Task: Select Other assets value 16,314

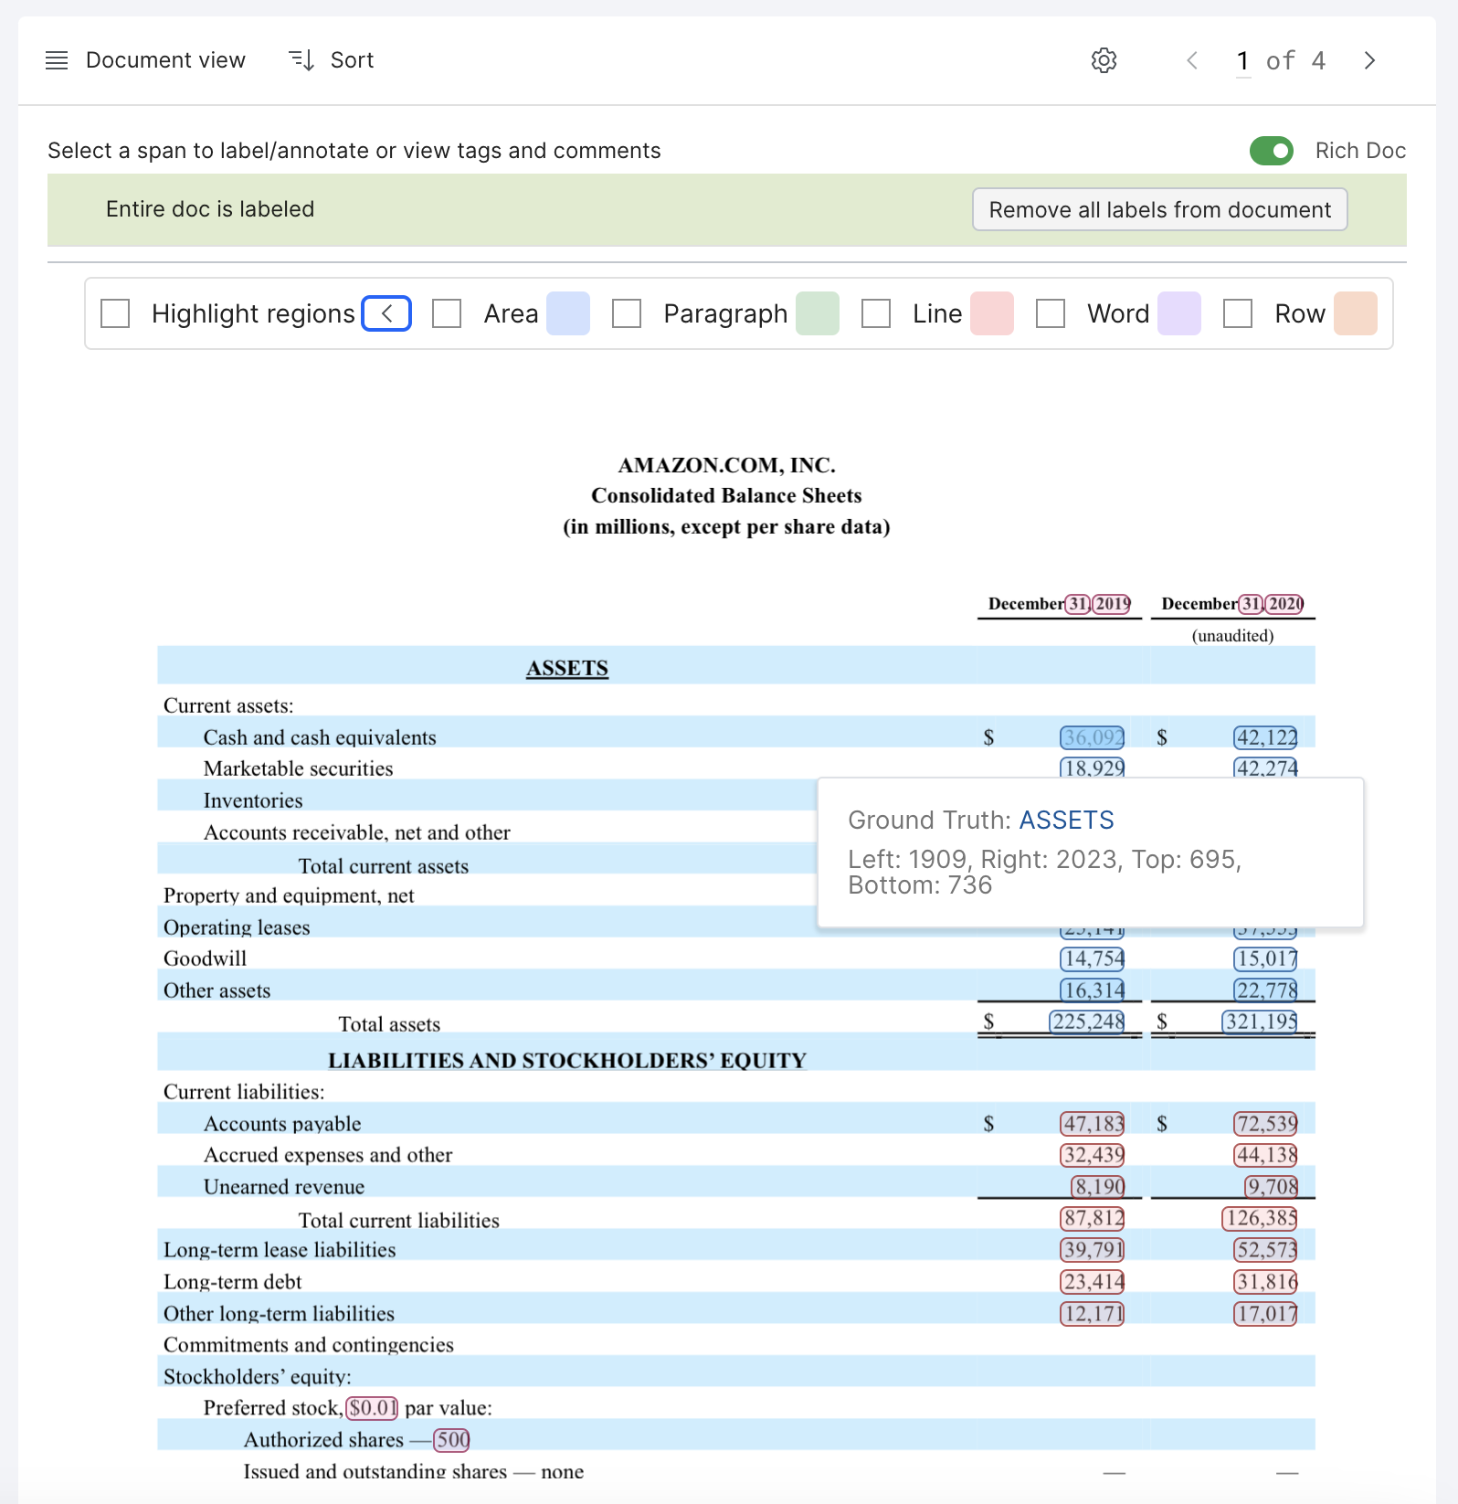Action: coord(1093,990)
